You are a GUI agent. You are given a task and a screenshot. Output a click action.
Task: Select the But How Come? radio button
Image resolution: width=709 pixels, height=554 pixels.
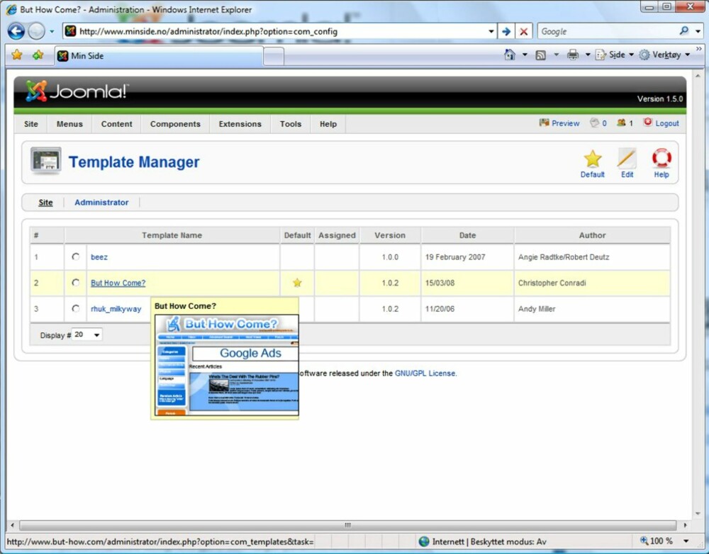click(x=76, y=283)
